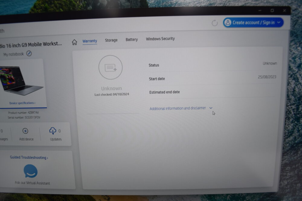This screenshot has width=302, height=201.
Task: Open the Virtual Assistant chat bubble icon
Action: point(31,171)
